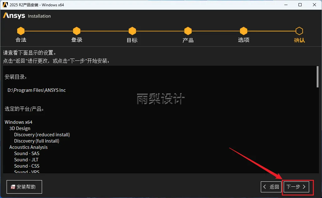The height and width of the screenshot is (198, 322).
Task: Select the 产品 step label
Action: pos(188,40)
